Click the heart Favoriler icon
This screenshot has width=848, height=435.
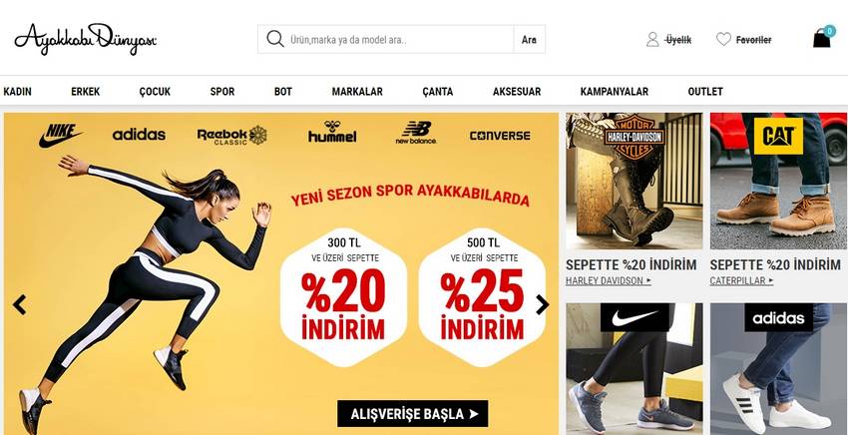coord(723,39)
